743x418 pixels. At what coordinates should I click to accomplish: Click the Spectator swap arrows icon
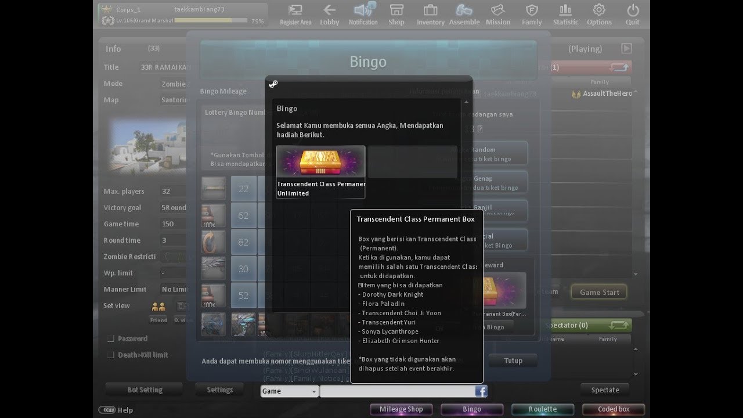[x=619, y=325]
